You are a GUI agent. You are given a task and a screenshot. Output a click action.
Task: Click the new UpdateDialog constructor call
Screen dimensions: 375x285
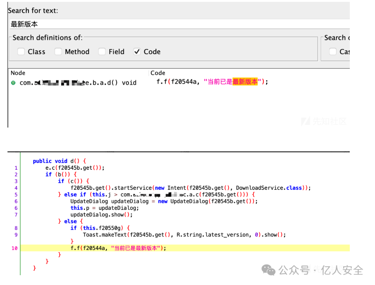click(184, 201)
